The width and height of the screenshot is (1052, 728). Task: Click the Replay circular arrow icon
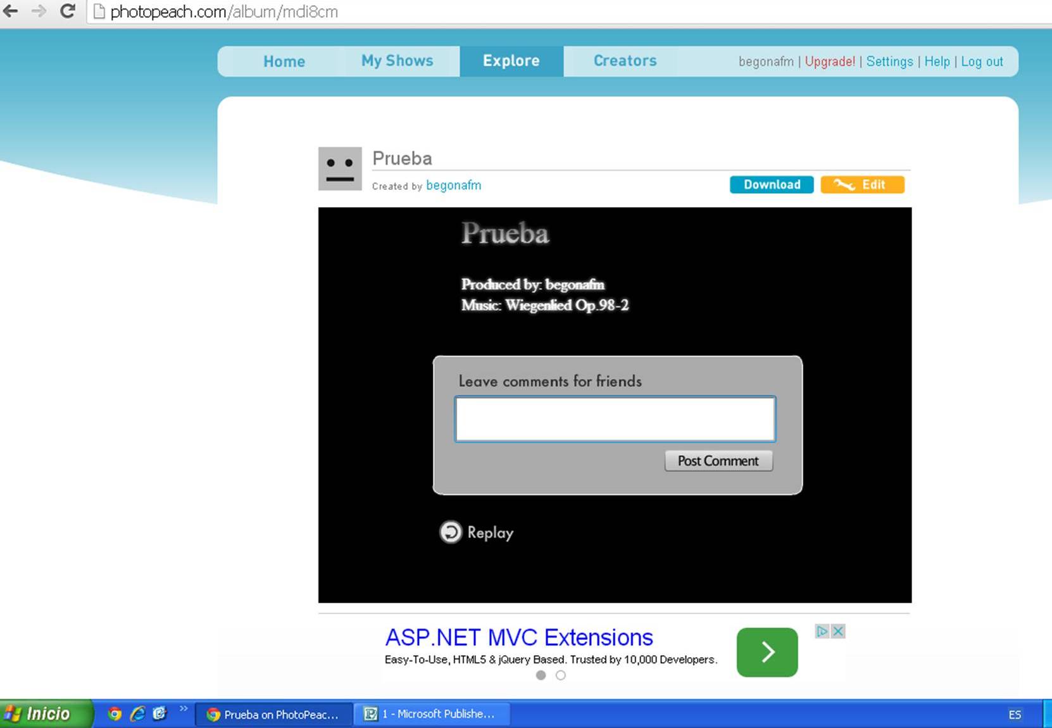click(451, 532)
